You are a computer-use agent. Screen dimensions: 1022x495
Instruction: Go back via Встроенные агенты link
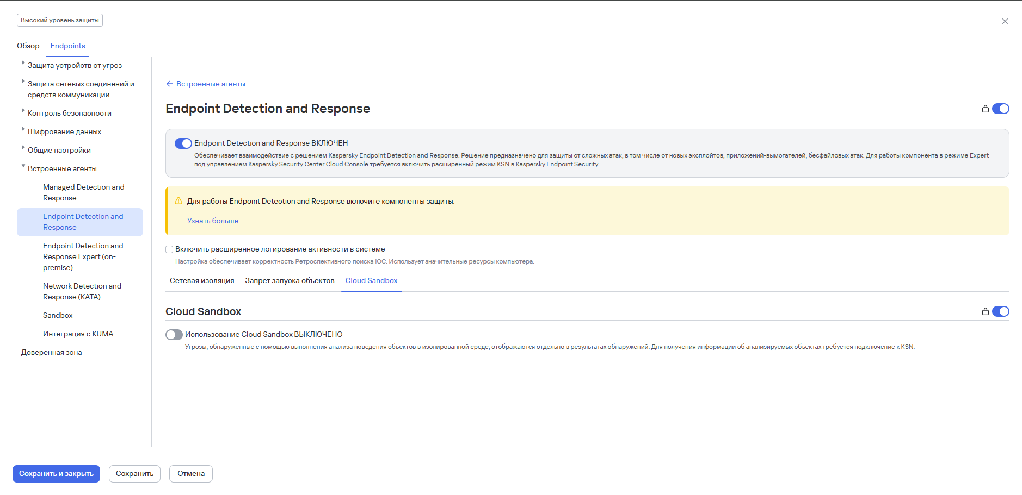[x=211, y=84]
